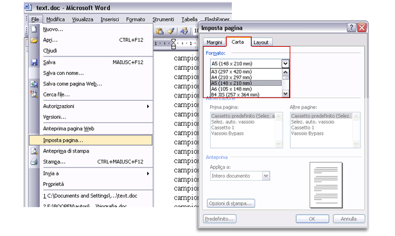Click the help question mark button

tap(351, 27)
